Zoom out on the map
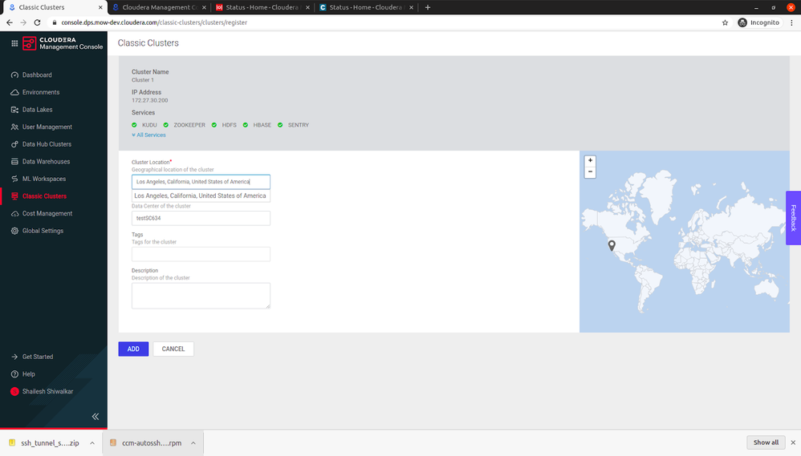 coord(590,172)
